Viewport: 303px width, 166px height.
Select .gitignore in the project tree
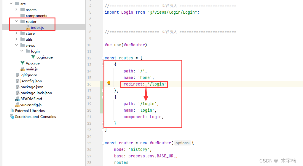coord(28,75)
